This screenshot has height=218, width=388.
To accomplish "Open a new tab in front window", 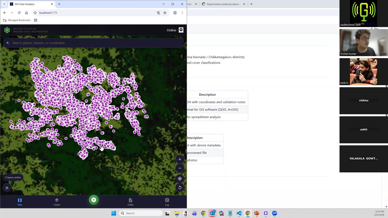I will tap(59, 4).
